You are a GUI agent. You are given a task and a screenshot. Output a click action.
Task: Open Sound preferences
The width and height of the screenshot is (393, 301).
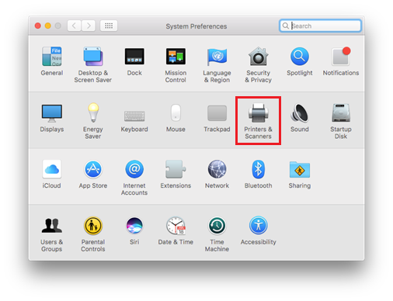[x=300, y=118]
